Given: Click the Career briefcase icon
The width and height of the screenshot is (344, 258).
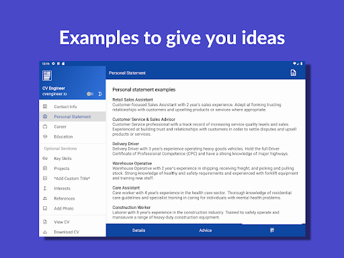Looking at the screenshot, I should coord(45,126).
